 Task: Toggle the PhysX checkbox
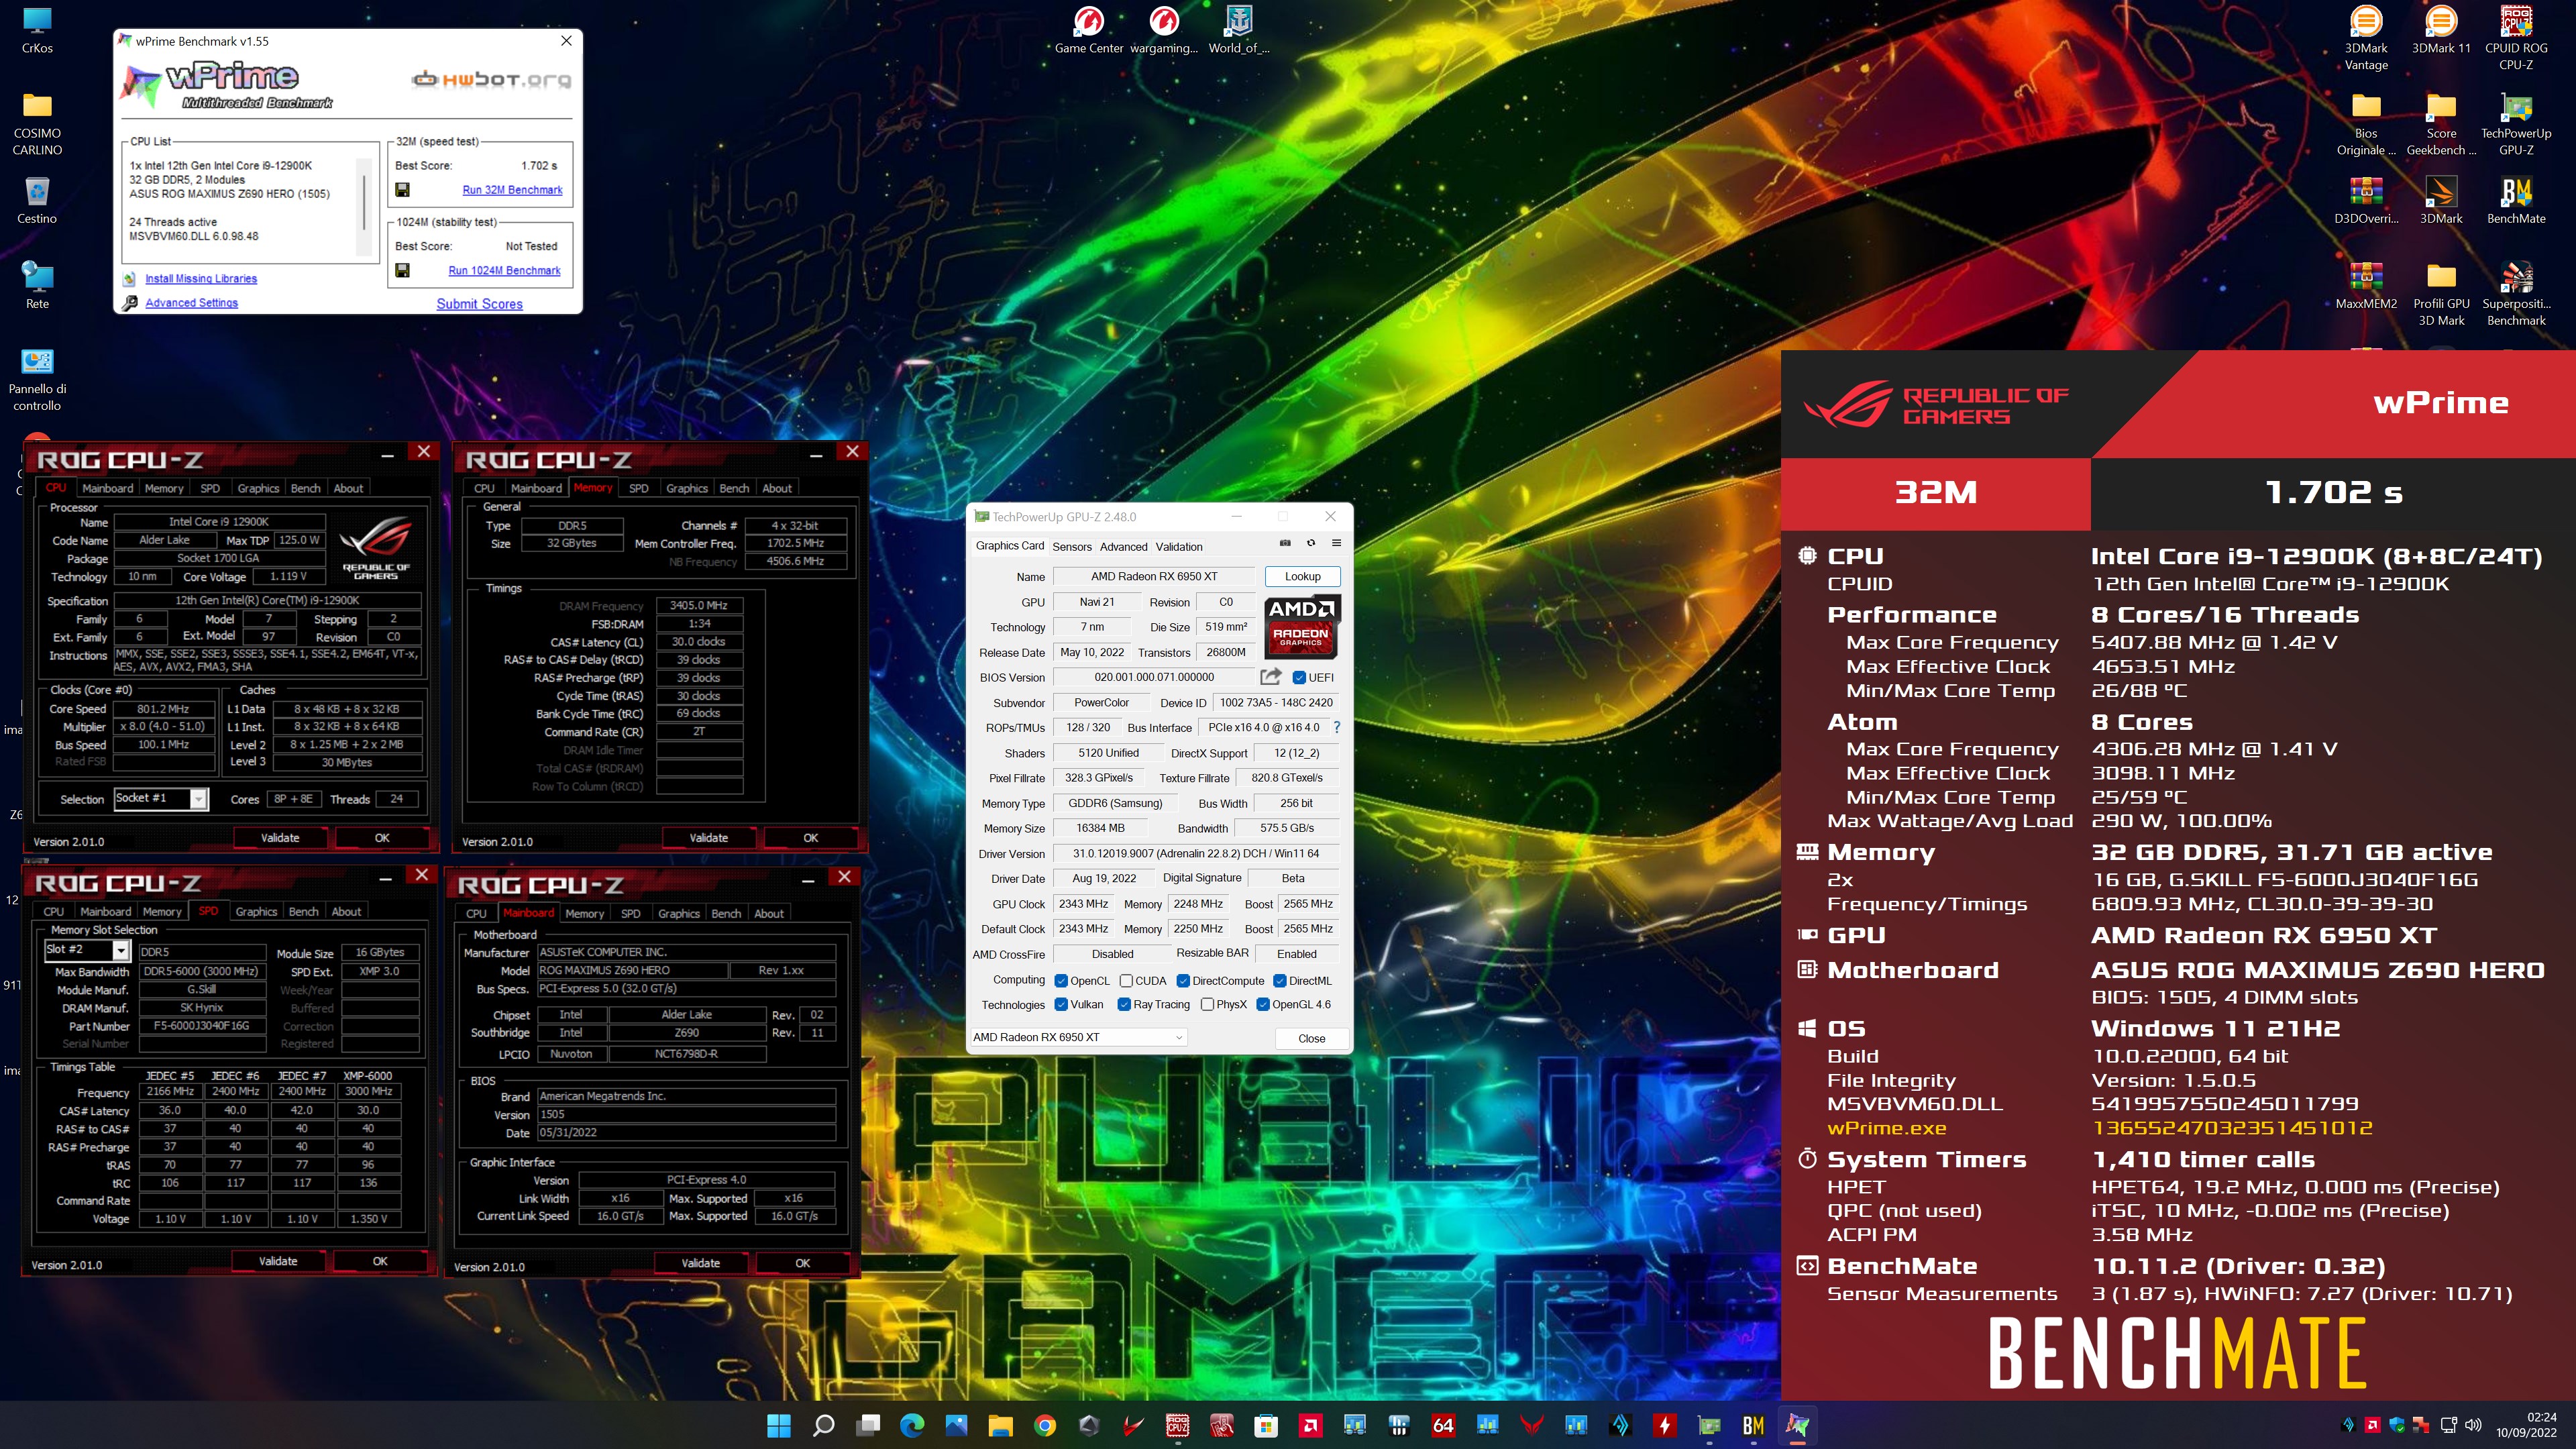point(1207,1004)
